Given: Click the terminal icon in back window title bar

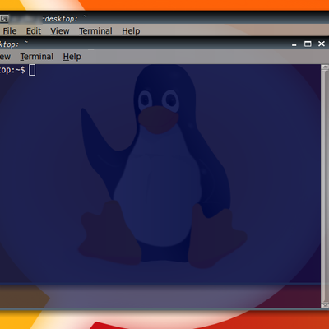Looking at the screenshot, I should coord(4,19).
